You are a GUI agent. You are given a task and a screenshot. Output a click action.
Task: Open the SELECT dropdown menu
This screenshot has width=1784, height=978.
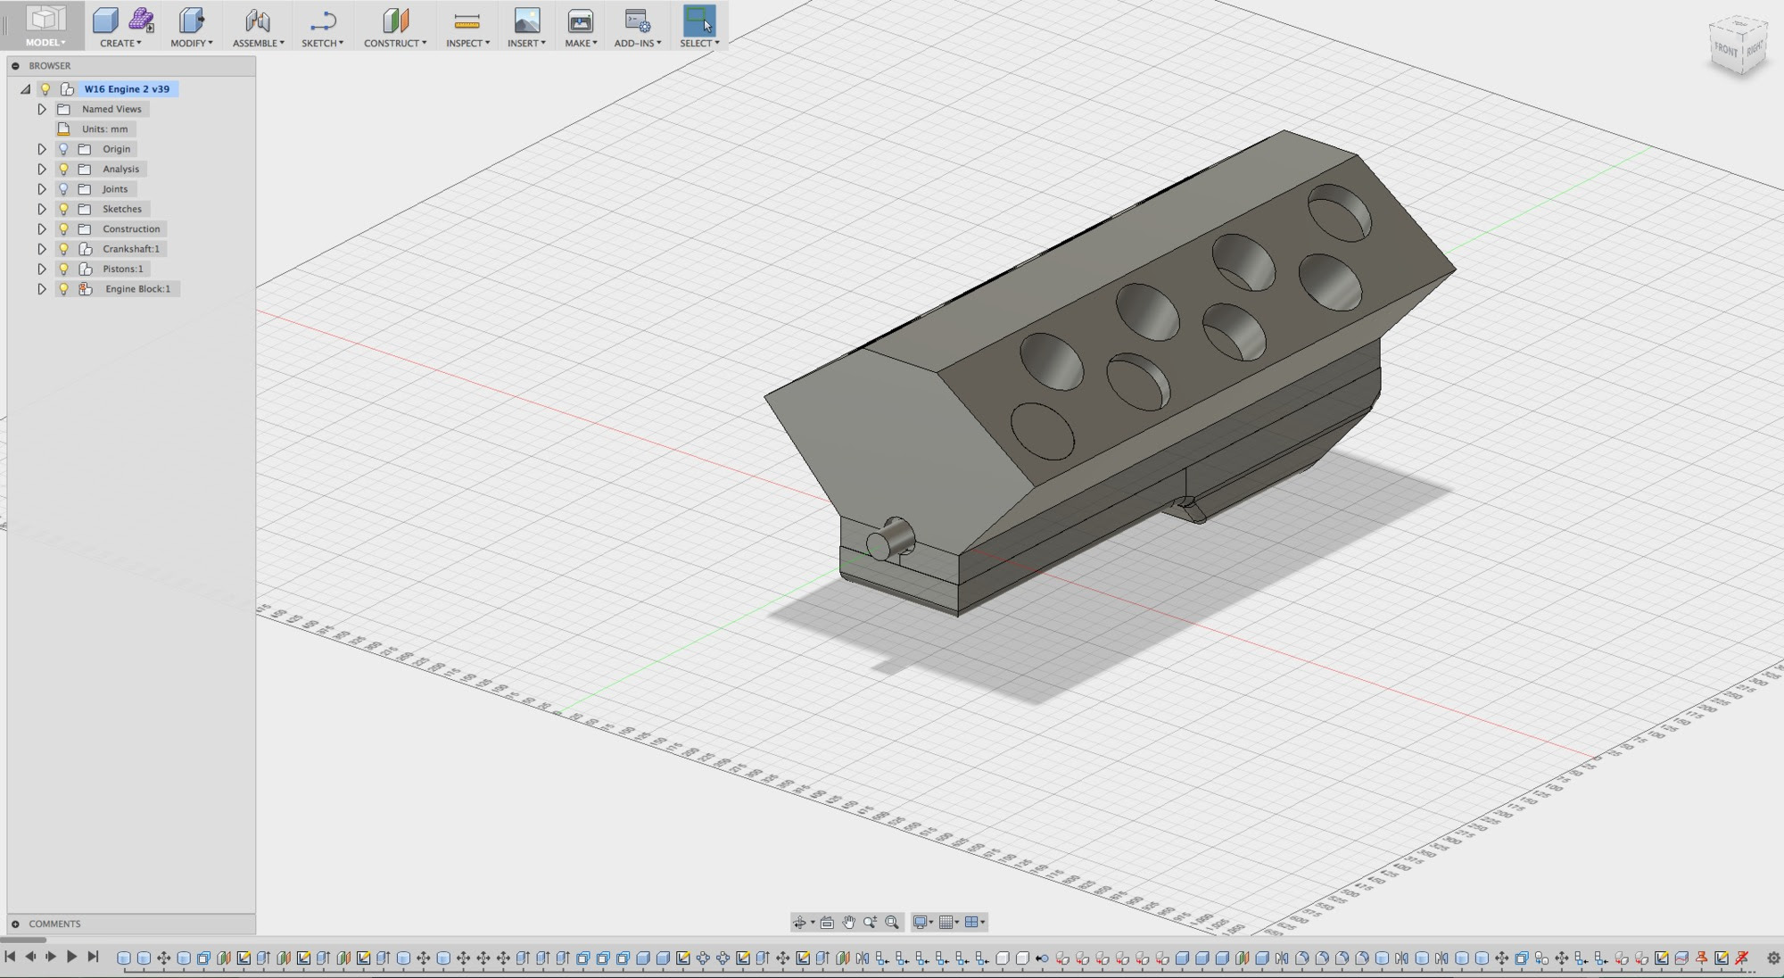tap(699, 43)
